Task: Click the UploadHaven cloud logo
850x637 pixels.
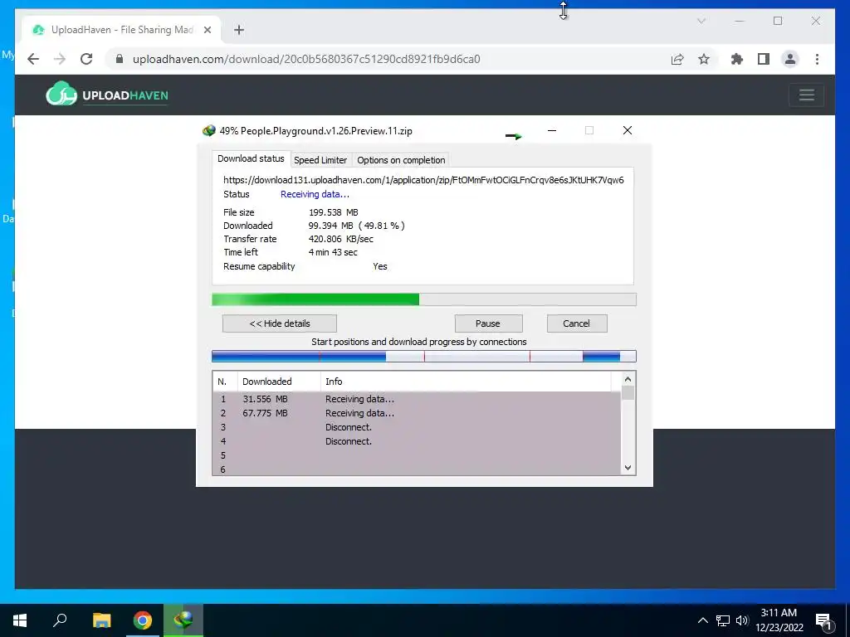Action: [x=61, y=94]
